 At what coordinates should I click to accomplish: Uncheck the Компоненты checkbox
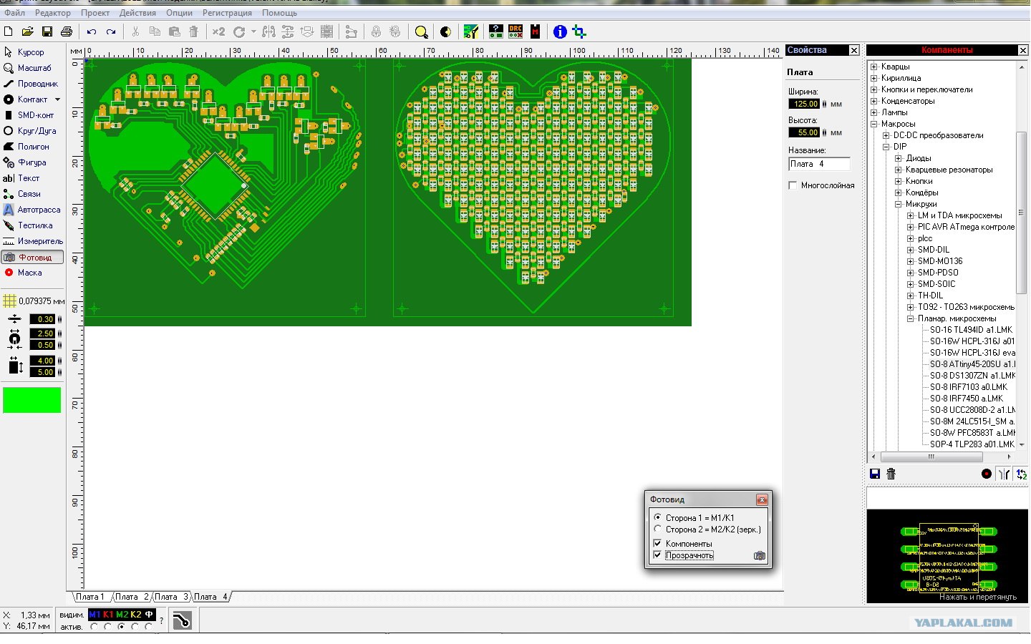click(x=657, y=544)
